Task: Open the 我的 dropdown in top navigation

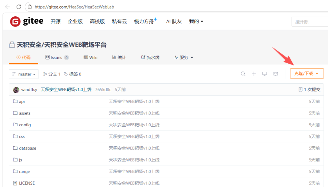Action: [x=196, y=21]
